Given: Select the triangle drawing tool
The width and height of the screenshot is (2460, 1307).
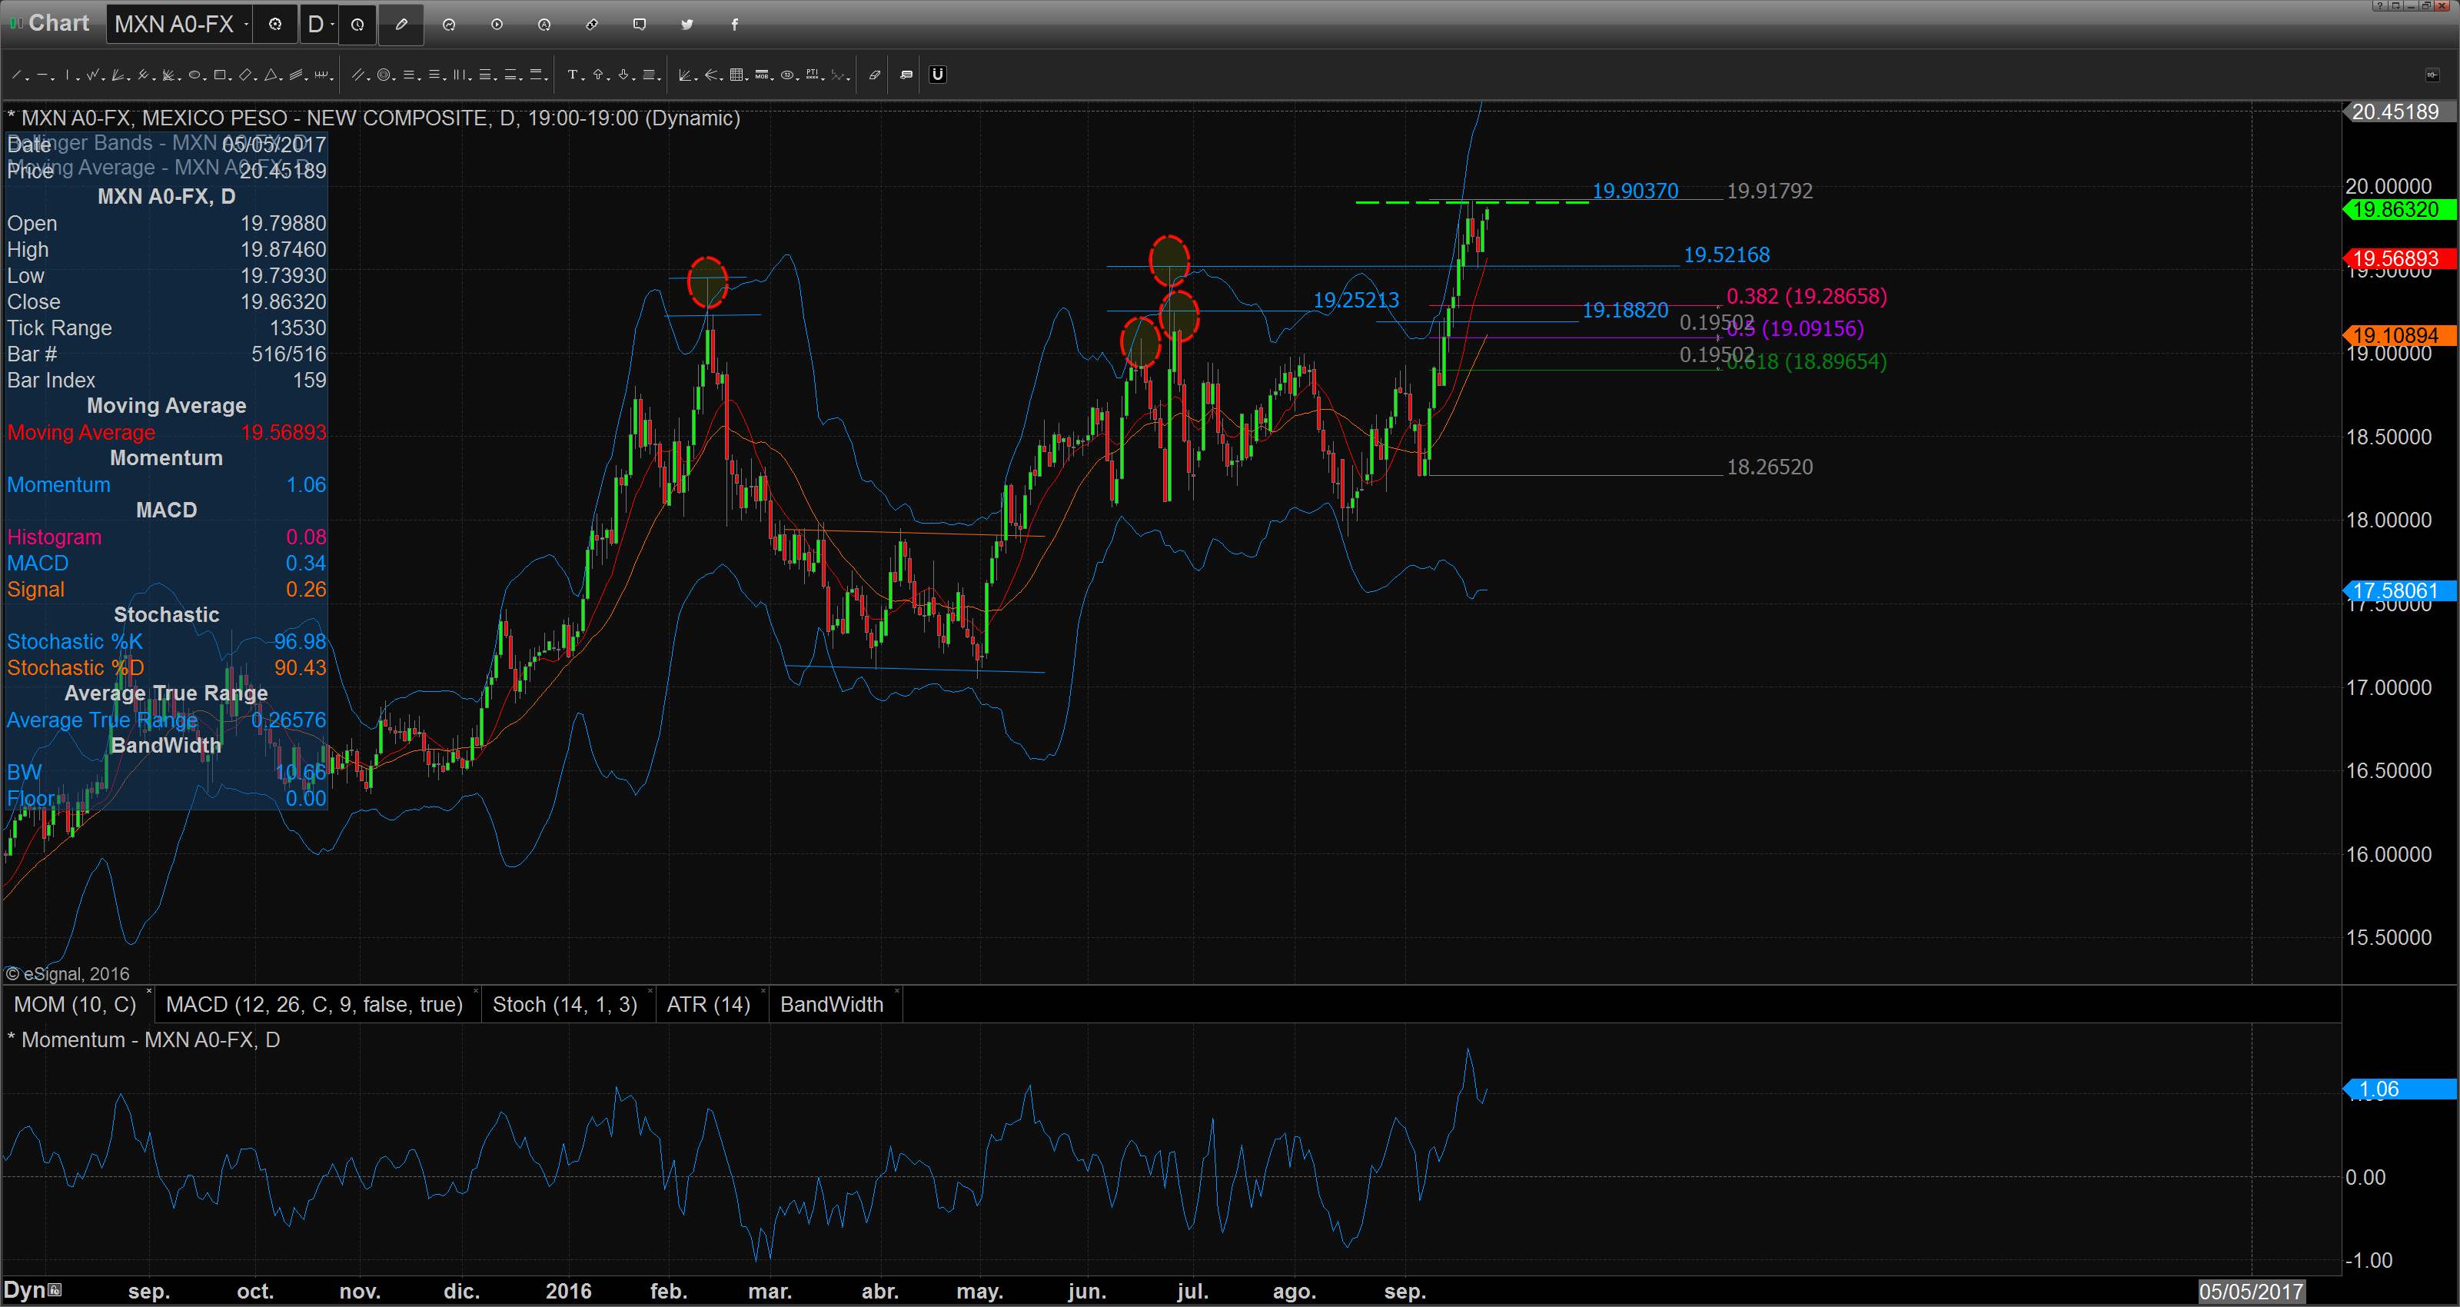Looking at the screenshot, I should 271,75.
